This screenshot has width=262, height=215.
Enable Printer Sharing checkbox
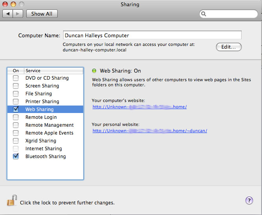tap(16, 102)
